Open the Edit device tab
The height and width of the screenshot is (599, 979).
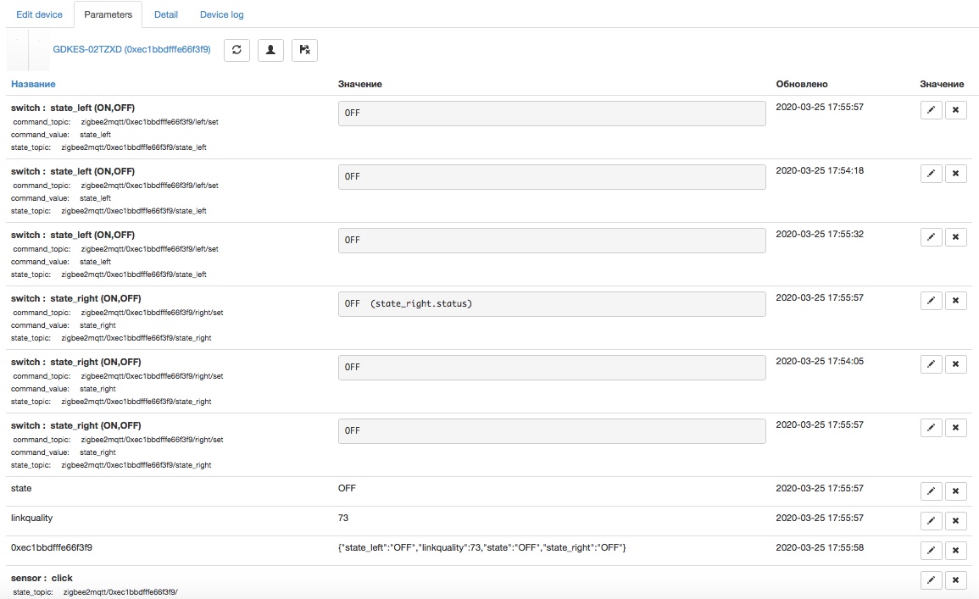(39, 14)
